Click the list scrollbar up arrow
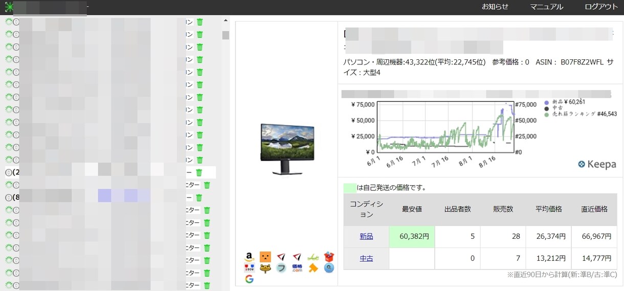This screenshot has height=291, width=624. pos(226,21)
